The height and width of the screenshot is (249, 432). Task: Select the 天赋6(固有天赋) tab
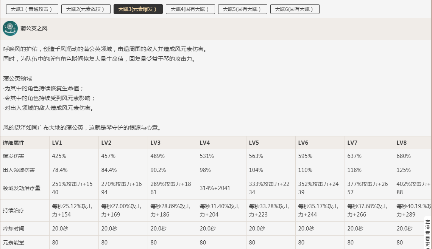[295, 9]
